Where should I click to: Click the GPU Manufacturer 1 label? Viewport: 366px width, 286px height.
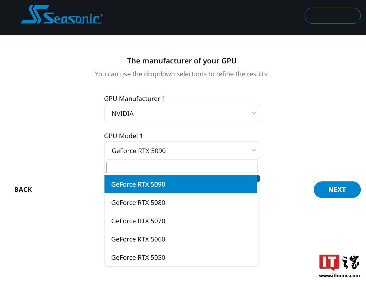click(x=134, y=99)
